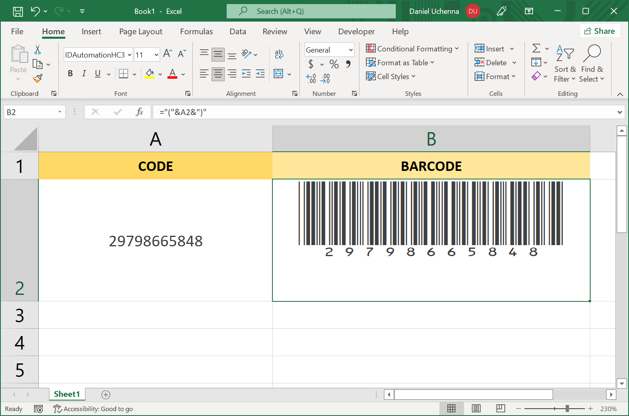Apply the Comma Style format

click(x=348, y=64)
